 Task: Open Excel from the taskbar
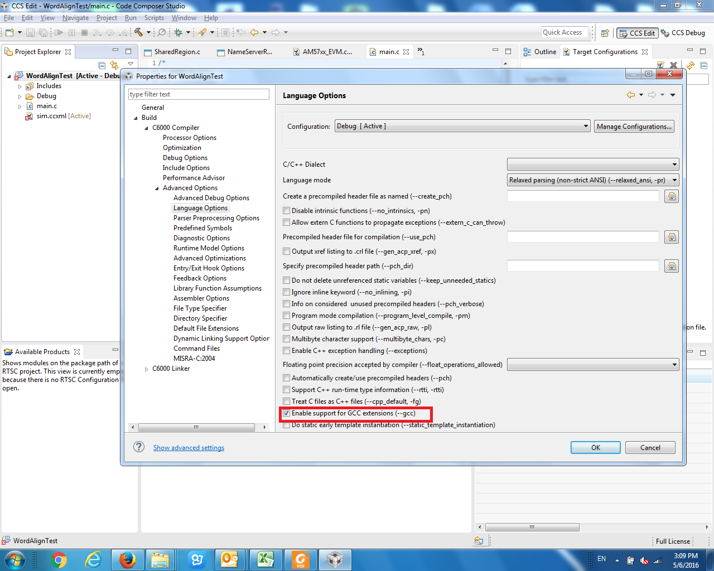[266, 559]
